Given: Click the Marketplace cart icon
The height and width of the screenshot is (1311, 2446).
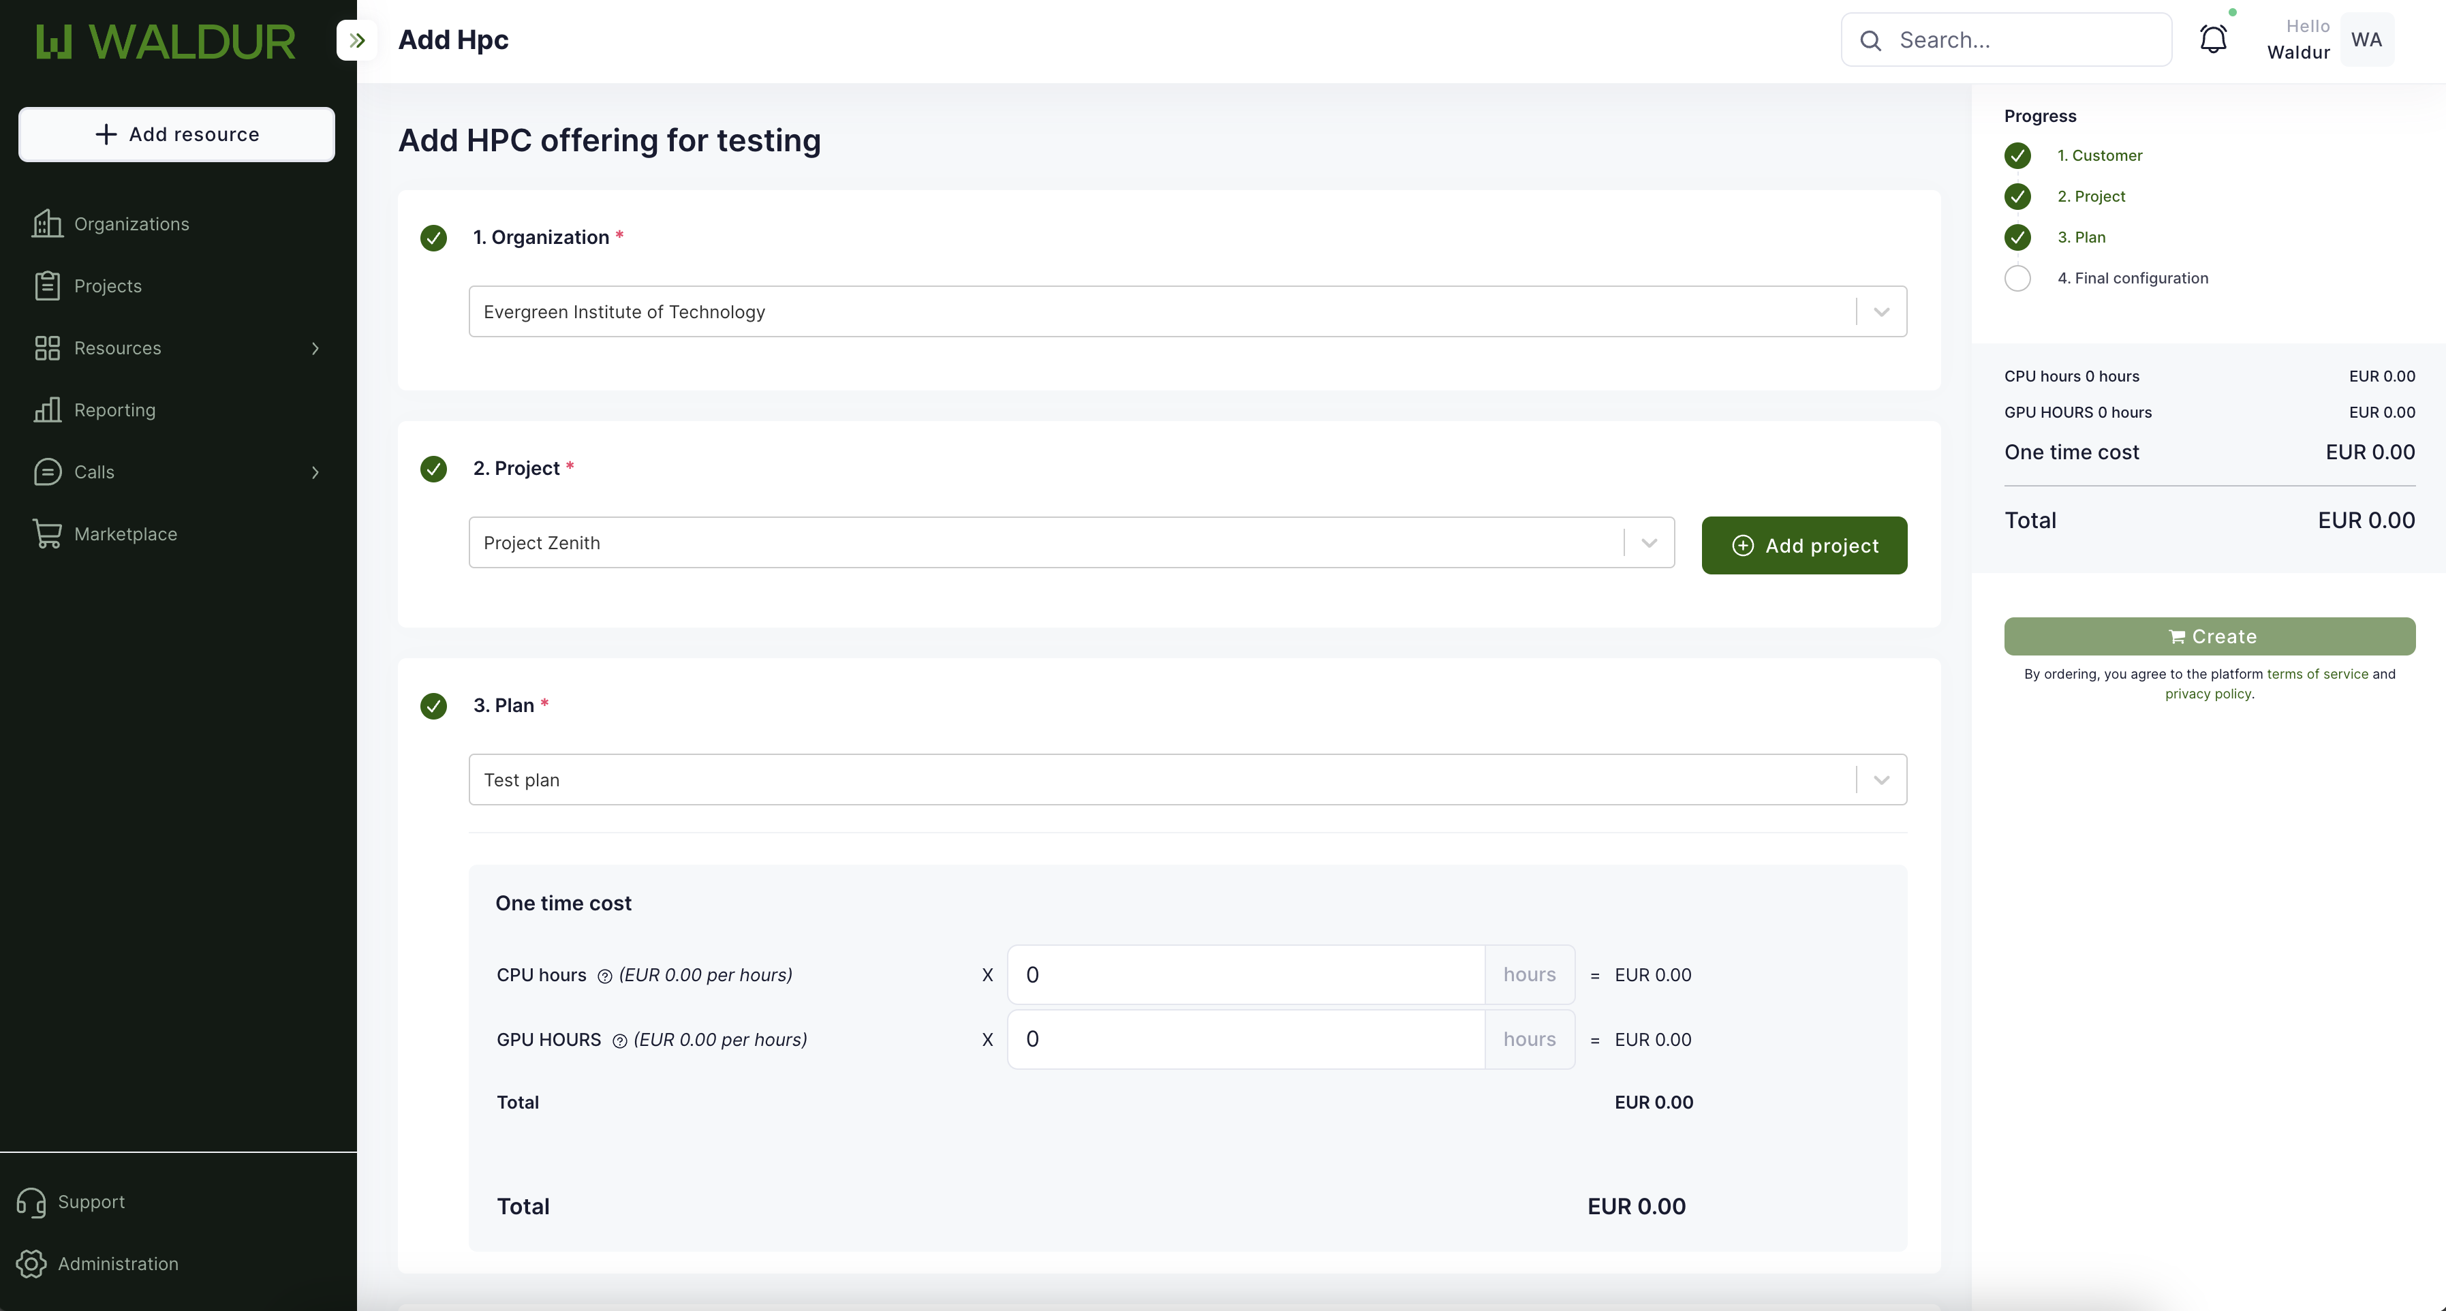Looking at the screenshot, I should tap(46, 534).
